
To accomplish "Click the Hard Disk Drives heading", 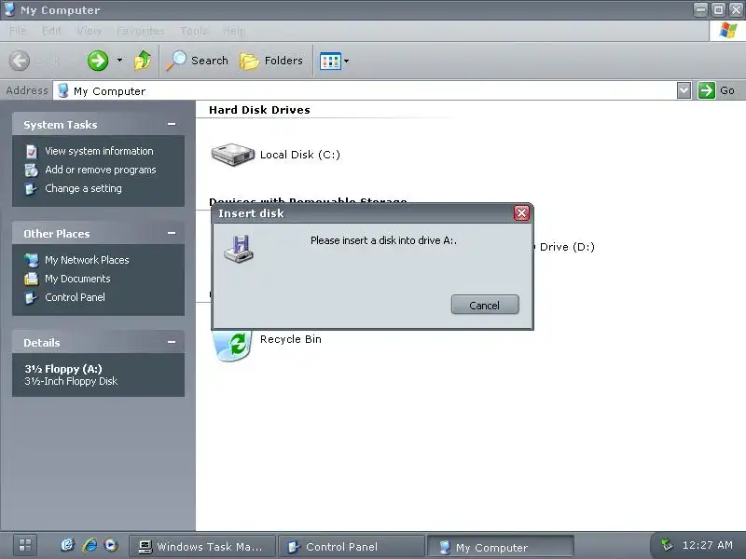I will [259, 110].
